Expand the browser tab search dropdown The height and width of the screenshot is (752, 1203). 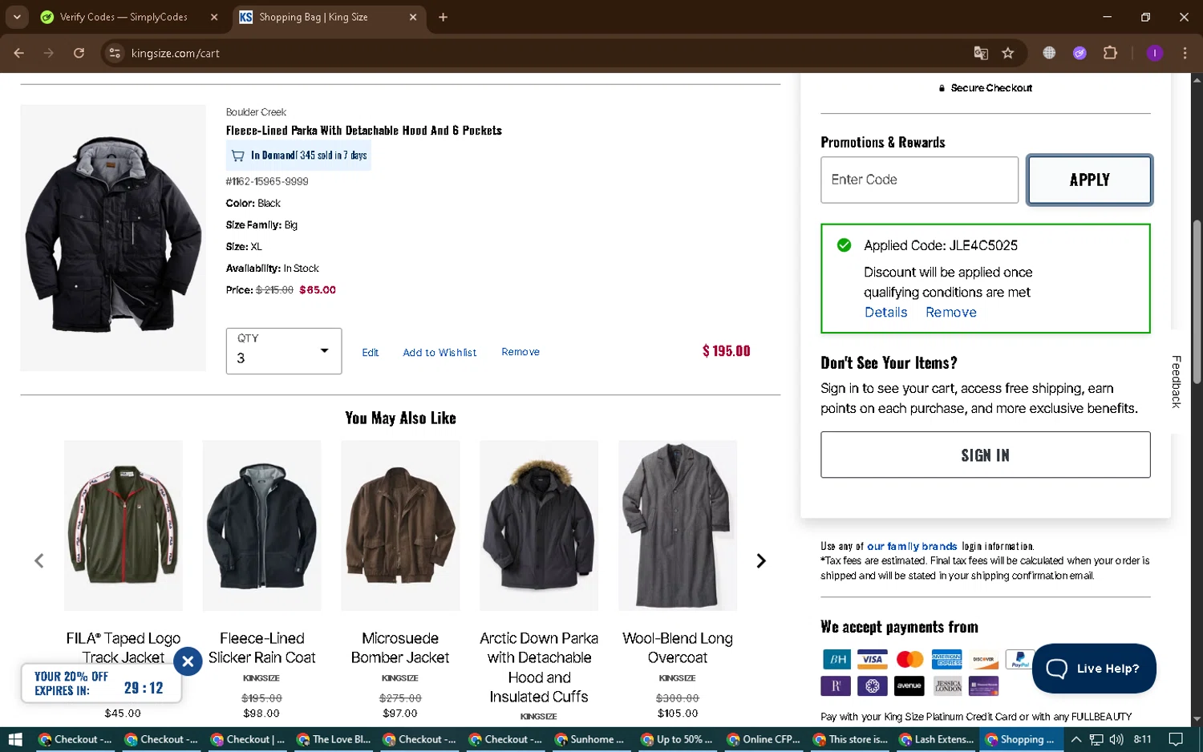pyautogui.click(x=17, y=17)
